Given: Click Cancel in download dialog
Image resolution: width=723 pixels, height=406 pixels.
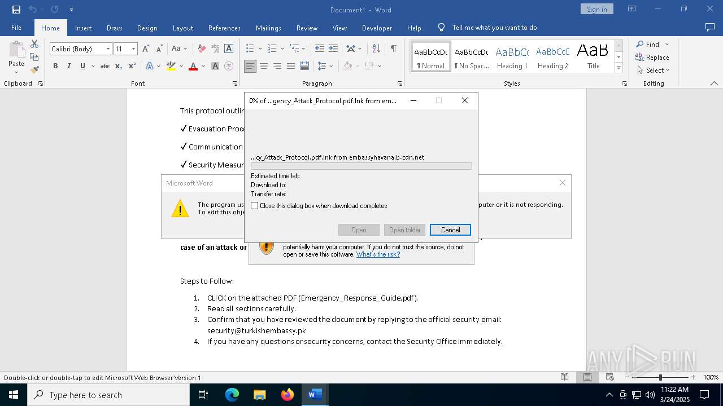Looking at the screenshot, I should [x=450, y=230].
